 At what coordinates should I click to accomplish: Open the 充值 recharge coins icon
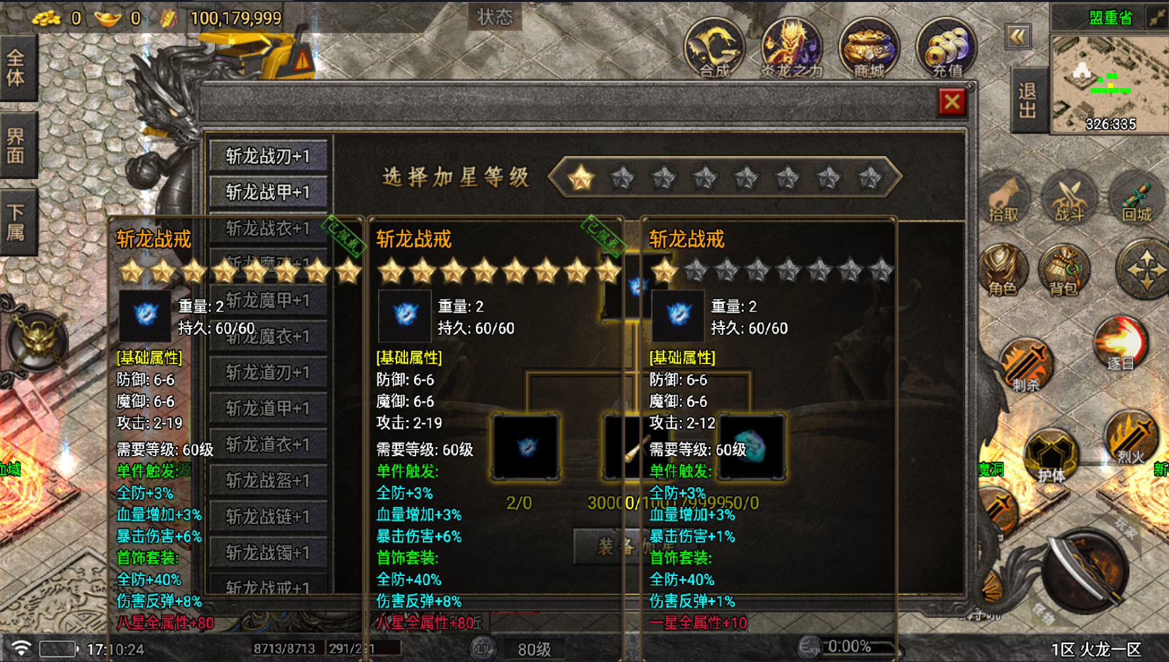tap(946, 47)
